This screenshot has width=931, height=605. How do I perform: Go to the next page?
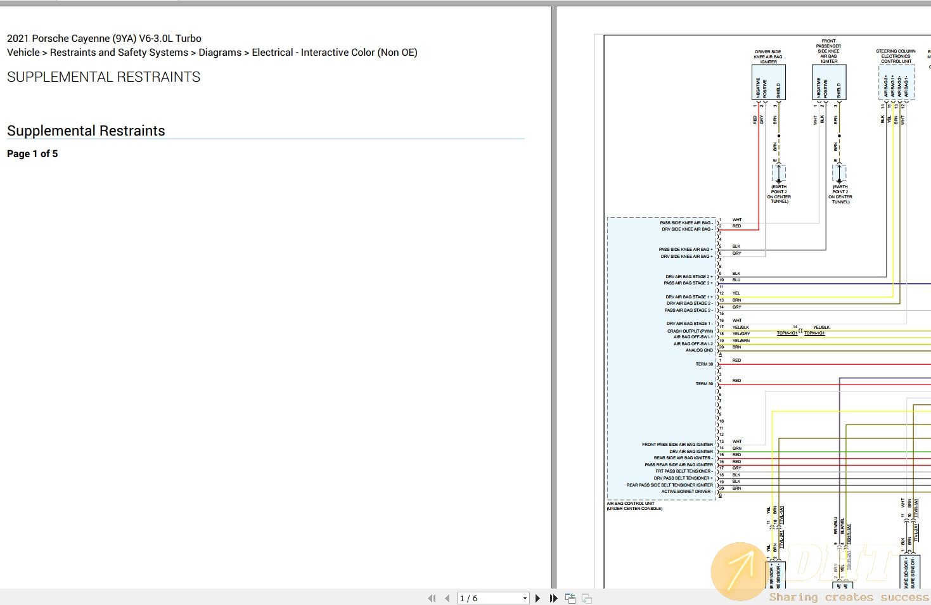point(537,598)
